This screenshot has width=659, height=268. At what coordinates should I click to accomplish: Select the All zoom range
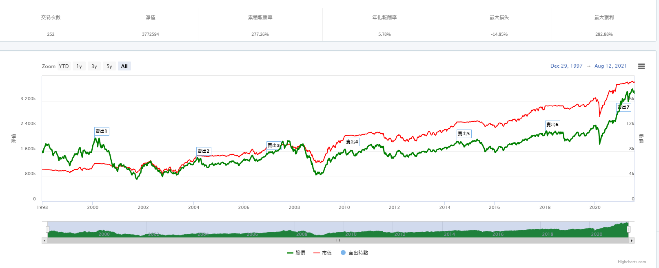[124, 66]
